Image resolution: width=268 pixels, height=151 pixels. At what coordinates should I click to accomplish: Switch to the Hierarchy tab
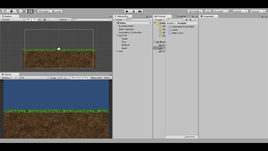(x=122, y=16)
